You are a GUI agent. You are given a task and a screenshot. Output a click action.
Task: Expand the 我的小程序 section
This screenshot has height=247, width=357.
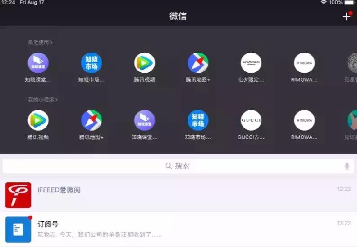pos(43,100)
